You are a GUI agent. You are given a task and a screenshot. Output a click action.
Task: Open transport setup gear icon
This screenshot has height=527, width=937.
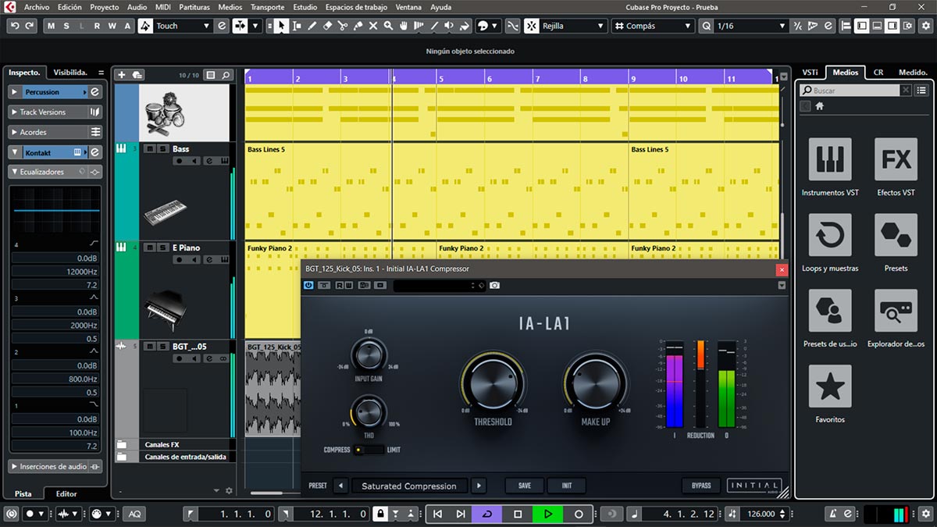tap(928, 514)
